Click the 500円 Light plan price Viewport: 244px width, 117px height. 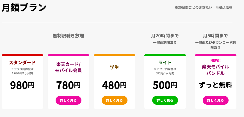coord(165,85)
